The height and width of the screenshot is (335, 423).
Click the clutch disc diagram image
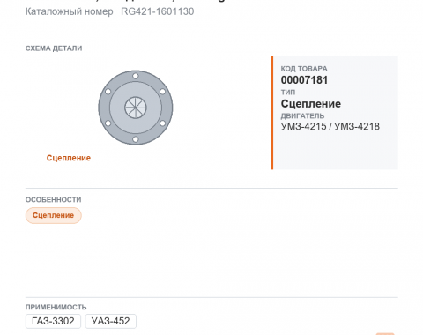coord(136,108)
